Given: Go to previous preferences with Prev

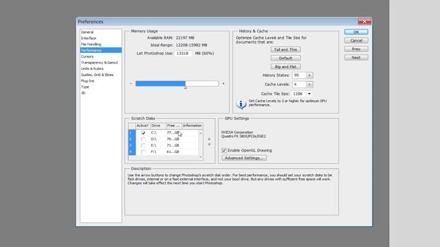Looking at the screenshot, I should (356, 49).
